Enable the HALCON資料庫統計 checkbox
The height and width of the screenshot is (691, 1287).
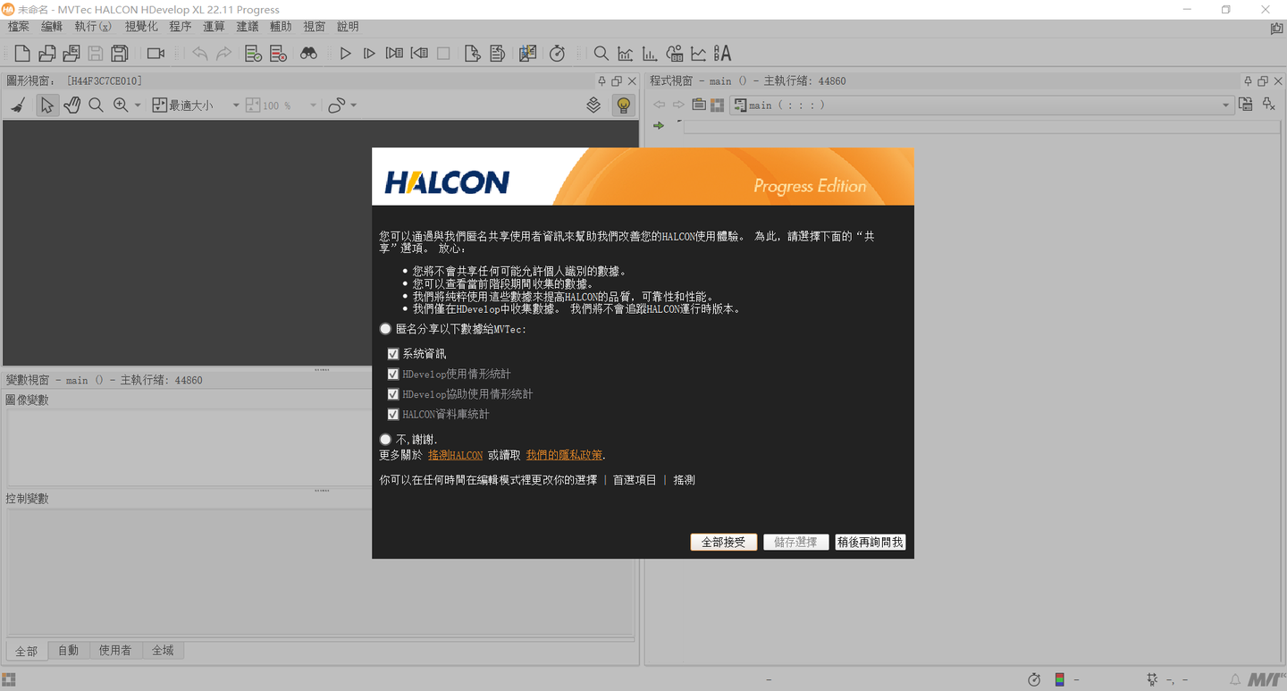click(x=392, y=414)
